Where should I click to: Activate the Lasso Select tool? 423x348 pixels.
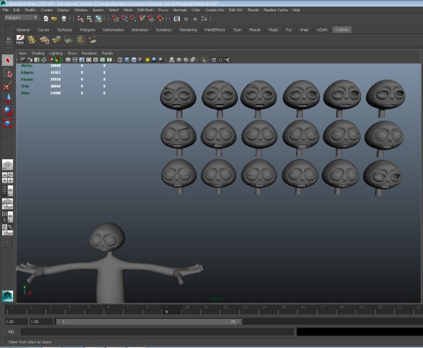pyautogui.click(x=8, y=73)
